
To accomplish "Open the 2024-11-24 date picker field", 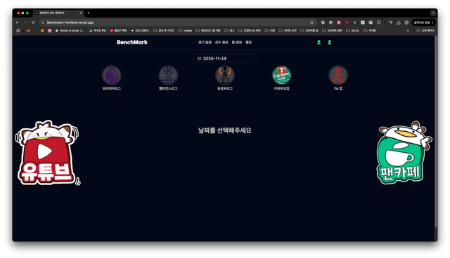I will coord(225,58).
